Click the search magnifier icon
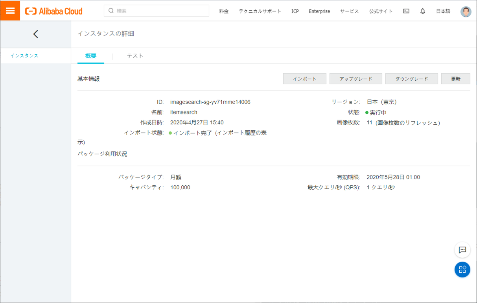 [x=111, y=11]
